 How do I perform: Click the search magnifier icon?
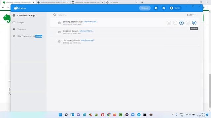(55, 15)
